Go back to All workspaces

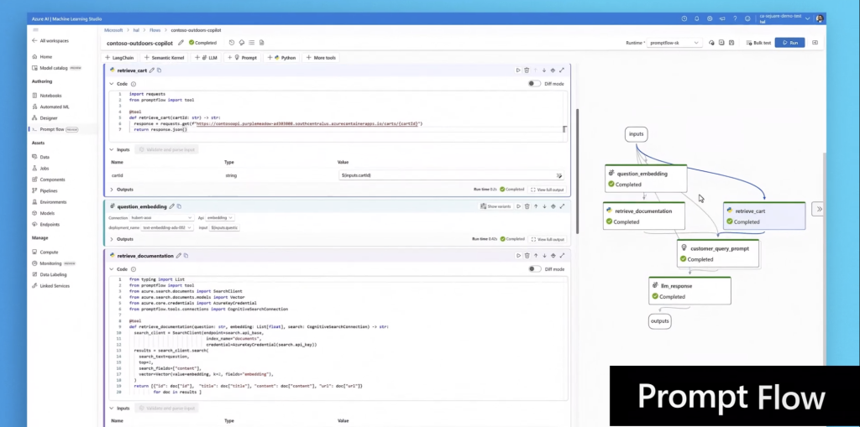[50, 40]
